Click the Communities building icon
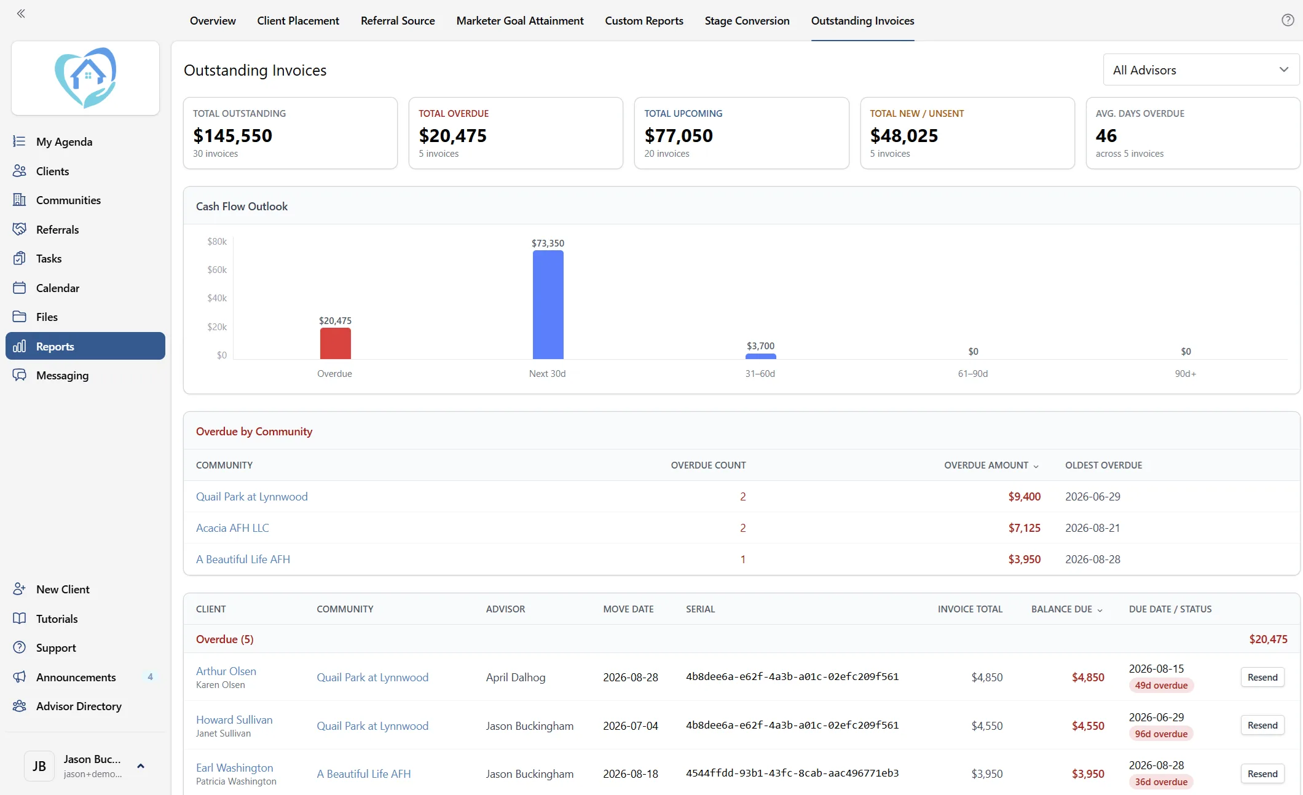 (x=20, y=200)
